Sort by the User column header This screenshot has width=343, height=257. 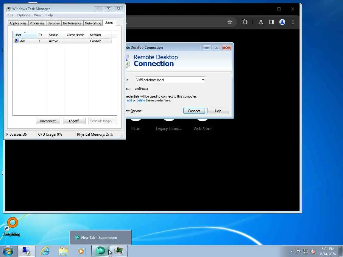pos(25,35)
